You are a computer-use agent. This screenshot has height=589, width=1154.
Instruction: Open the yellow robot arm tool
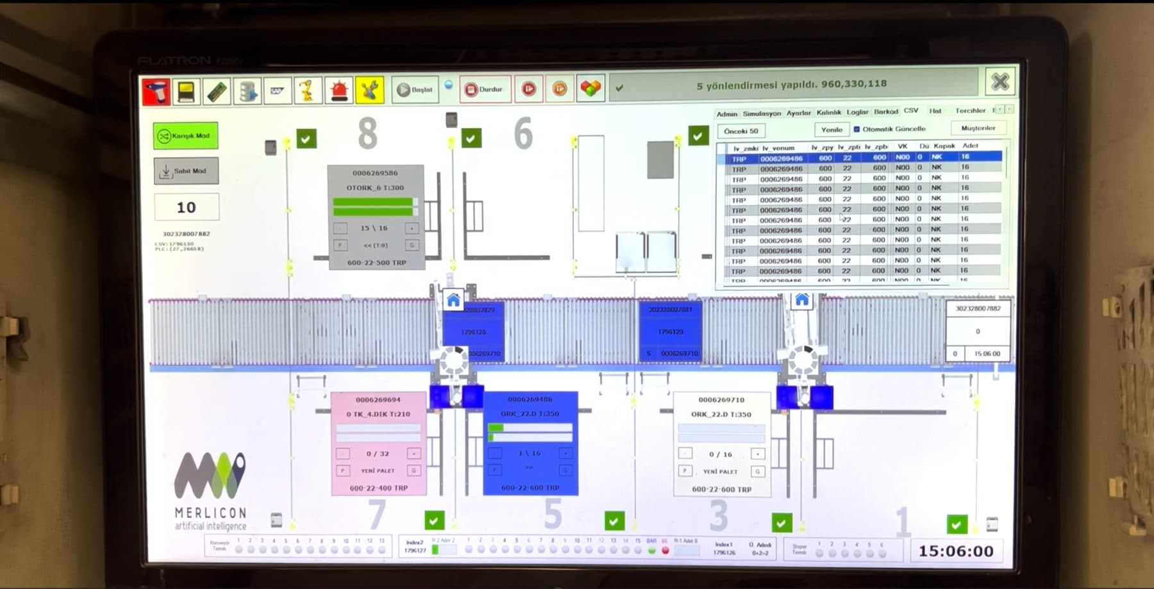coord(308,90)
